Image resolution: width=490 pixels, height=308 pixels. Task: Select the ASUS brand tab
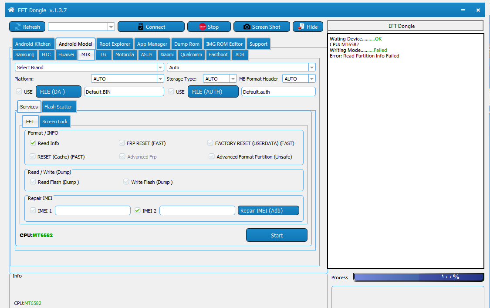tap(146, 54)
